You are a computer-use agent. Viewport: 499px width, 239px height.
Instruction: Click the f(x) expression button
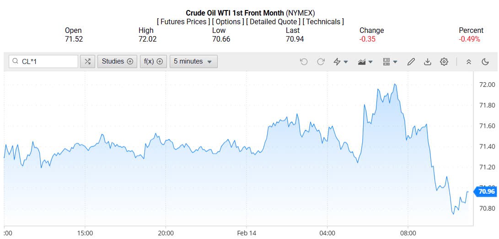click(153, 62)
